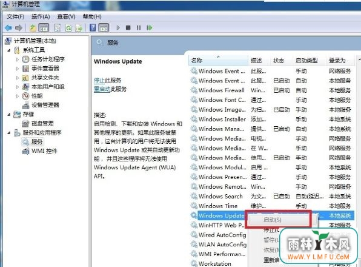The width and height of the screenshot is (361, 267).
Task: Toggle the show/hide console tree icon
Action: pyautogui.click(x=44, y=28)
